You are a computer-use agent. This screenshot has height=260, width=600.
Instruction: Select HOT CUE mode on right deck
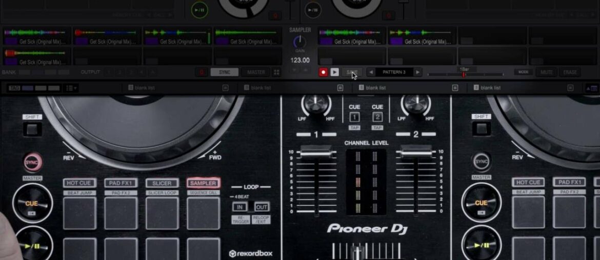point(528,183)
